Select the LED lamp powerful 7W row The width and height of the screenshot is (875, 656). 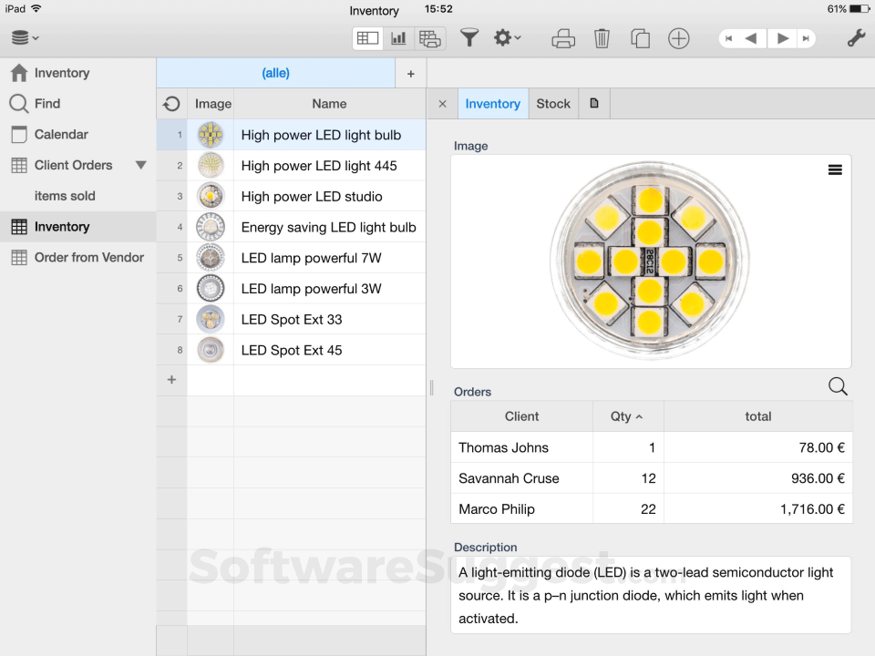point(311,258)
